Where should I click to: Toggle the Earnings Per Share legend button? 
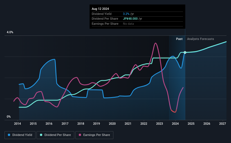coord(95,135)
